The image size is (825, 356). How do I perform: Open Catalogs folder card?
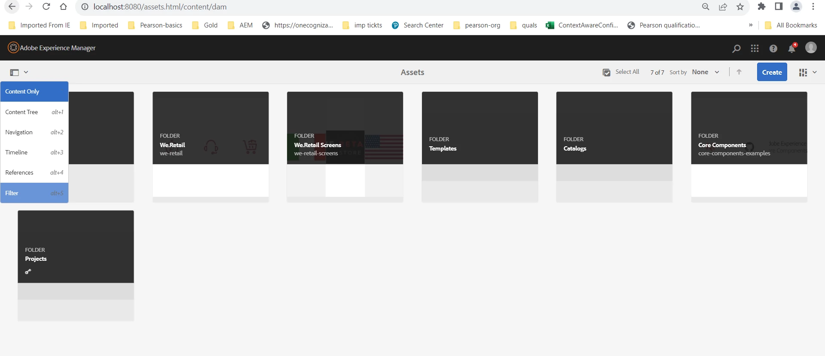(614, 146)
